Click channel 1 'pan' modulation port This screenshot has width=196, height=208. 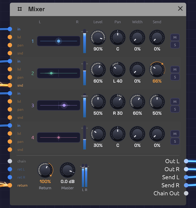click(10, 45)
